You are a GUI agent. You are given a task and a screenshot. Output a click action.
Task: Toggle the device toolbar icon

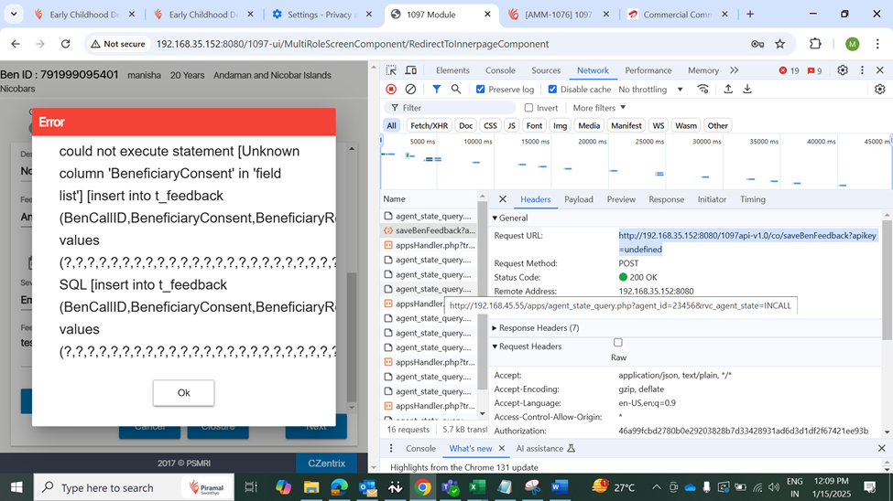(411, 70)
